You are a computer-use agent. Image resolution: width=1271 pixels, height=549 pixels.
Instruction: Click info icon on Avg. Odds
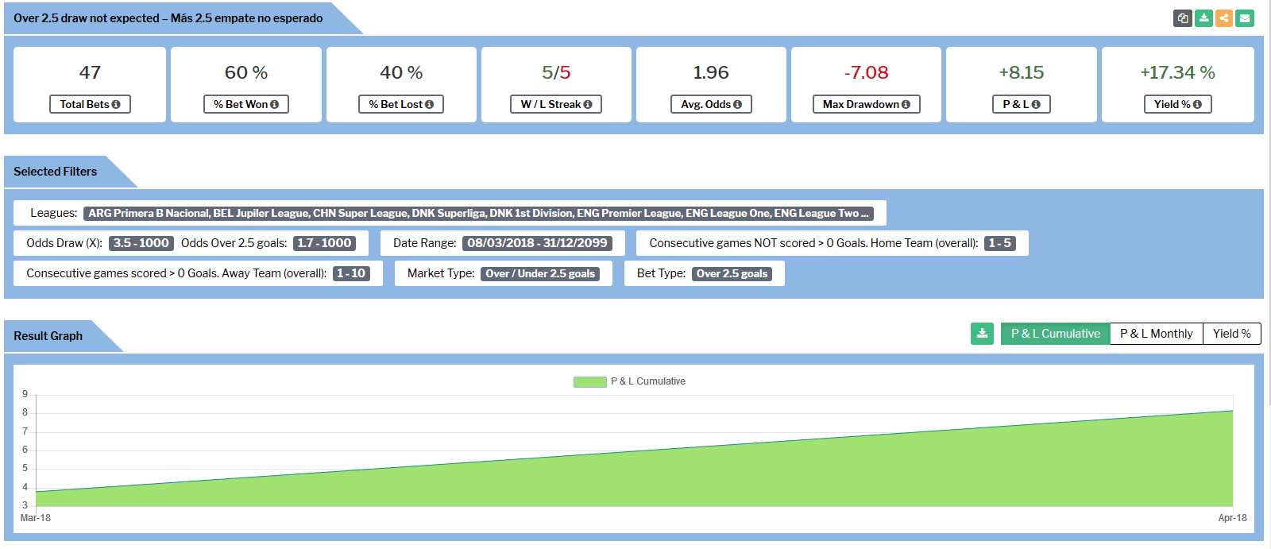click(738, 105)
